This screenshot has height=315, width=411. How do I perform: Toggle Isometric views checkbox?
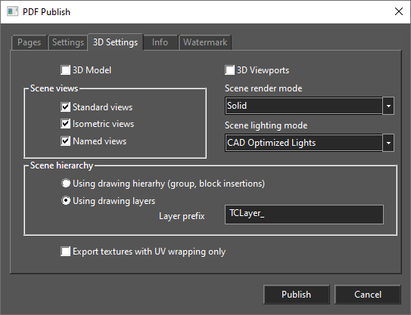pyautogui.click(x=65, y=124)
